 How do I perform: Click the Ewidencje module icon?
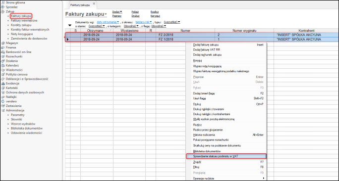3,84
